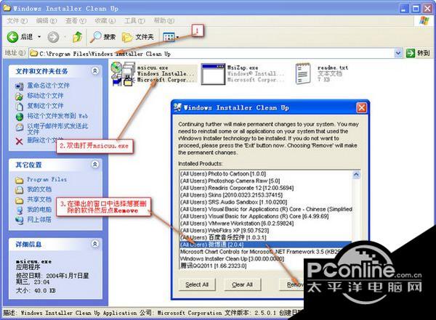The height and width of the screenshot is (320, 436).
Task: Open the 编辑(E) menu
Action: (47, 21)
